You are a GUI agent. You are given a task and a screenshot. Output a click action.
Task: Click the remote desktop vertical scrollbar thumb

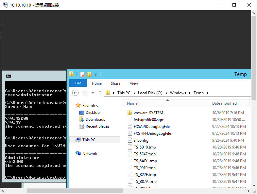tap(254, 58)
